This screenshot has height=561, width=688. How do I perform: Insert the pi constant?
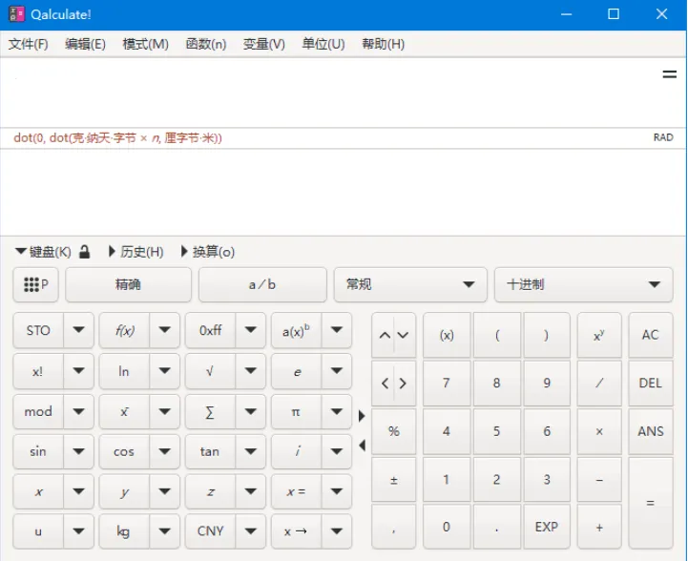point(296,412)
